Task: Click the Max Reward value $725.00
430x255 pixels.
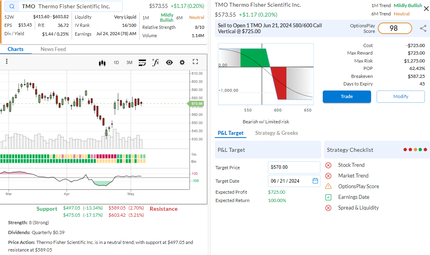Action: click(x=416, y=53)
